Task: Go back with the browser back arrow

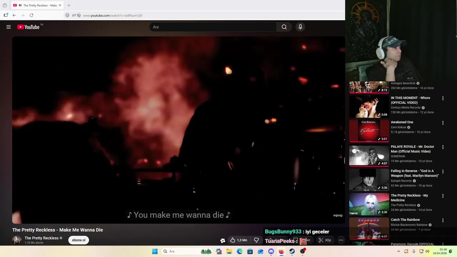Action: (14, 15)
